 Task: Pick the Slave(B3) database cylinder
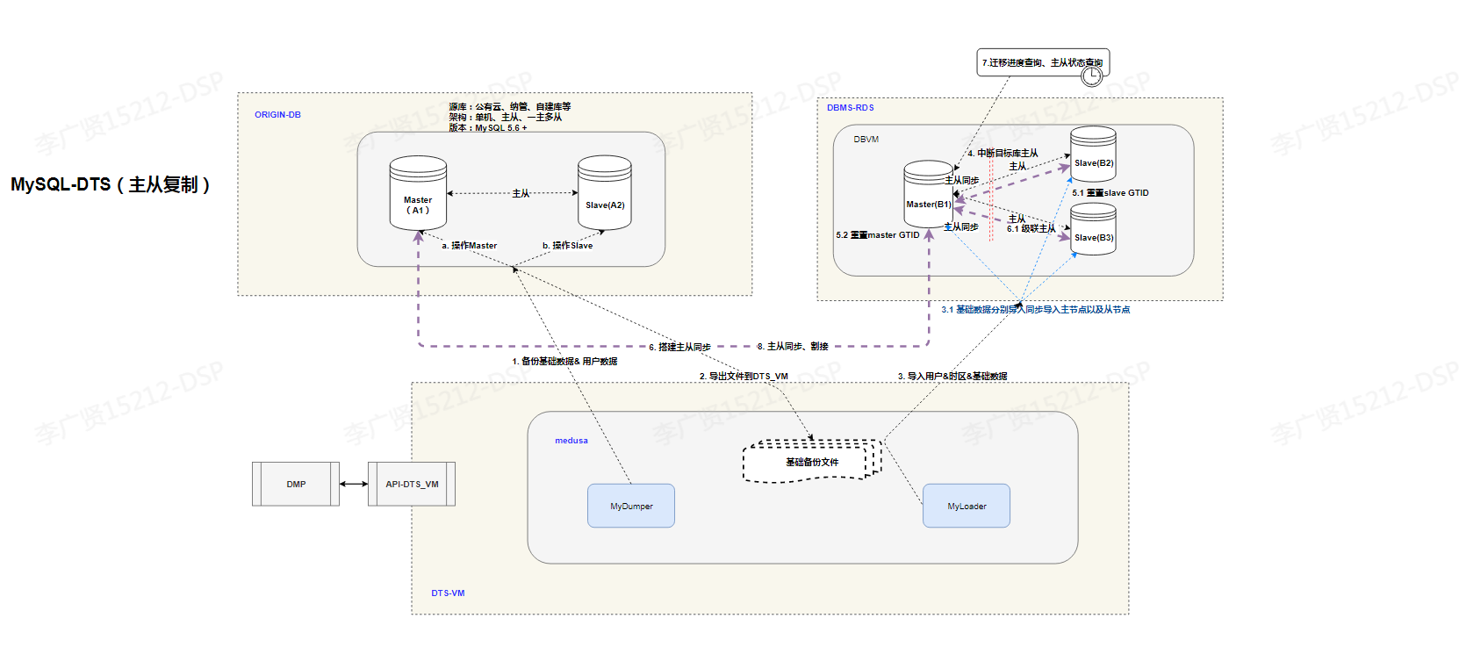pos(1093,229)
